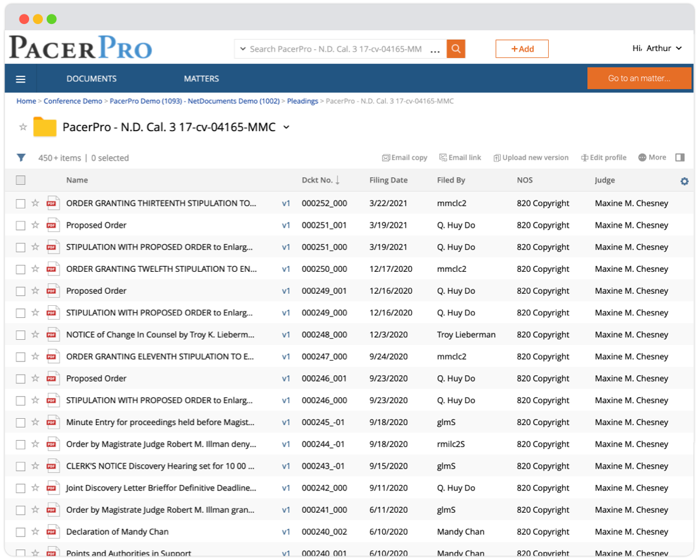Image resolution: width=699 pixels, height=560 pixels.
Task: Open the More actions menu
Action: (652, 158)
